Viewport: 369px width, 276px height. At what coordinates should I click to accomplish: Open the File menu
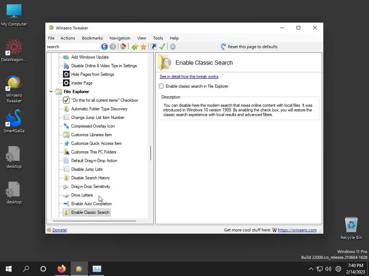pos(51,38)
